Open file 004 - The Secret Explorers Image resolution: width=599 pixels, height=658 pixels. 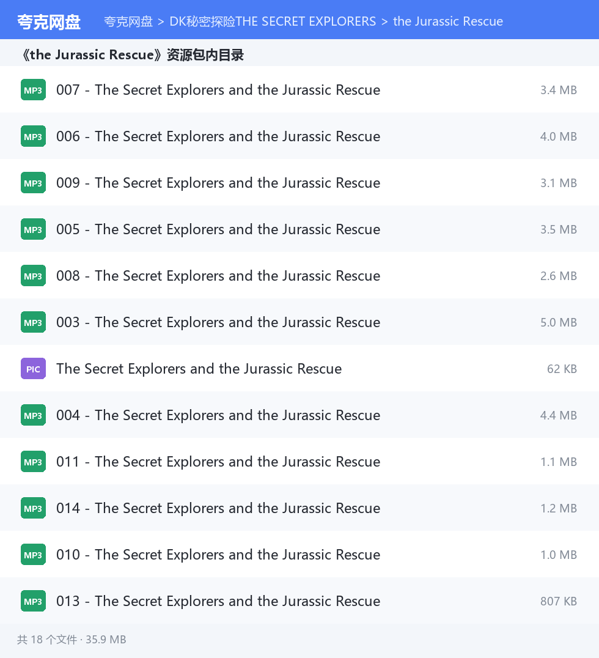tap(218, 415)
